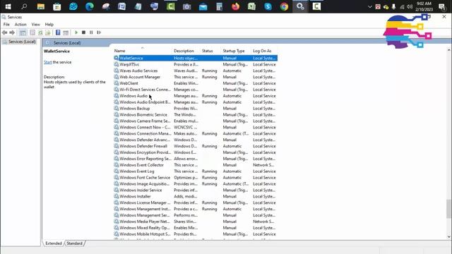Image resolution: width=452 pixels, height=254 pixels.
Task: Select the WebClient service
Action: coord(196,83)
